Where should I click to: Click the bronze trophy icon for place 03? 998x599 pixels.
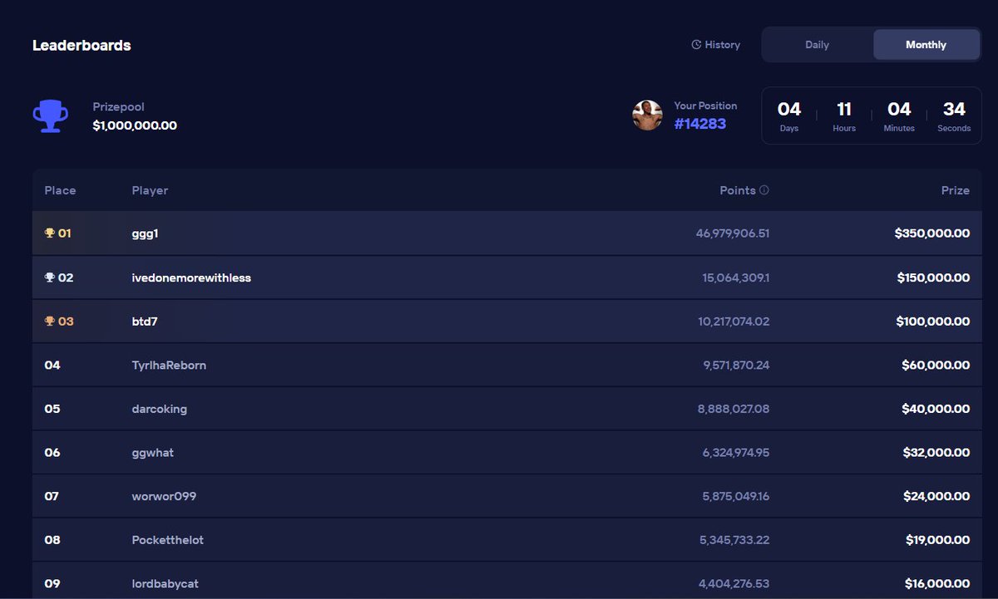(x=49, y=322)
